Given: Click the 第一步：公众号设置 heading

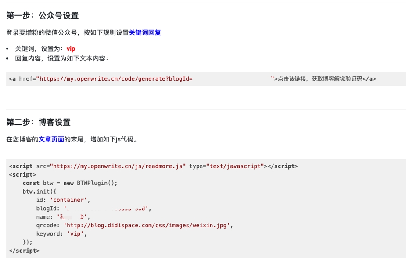Looking at the screenshot, I should (43, 16).
